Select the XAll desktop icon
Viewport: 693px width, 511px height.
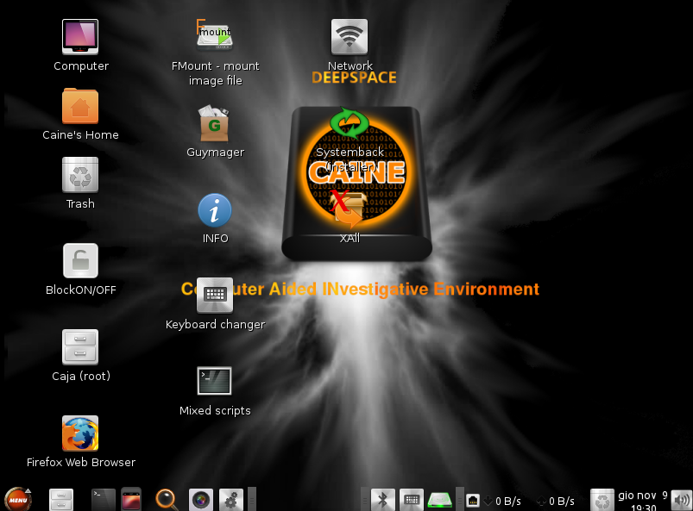pos(349,209)
